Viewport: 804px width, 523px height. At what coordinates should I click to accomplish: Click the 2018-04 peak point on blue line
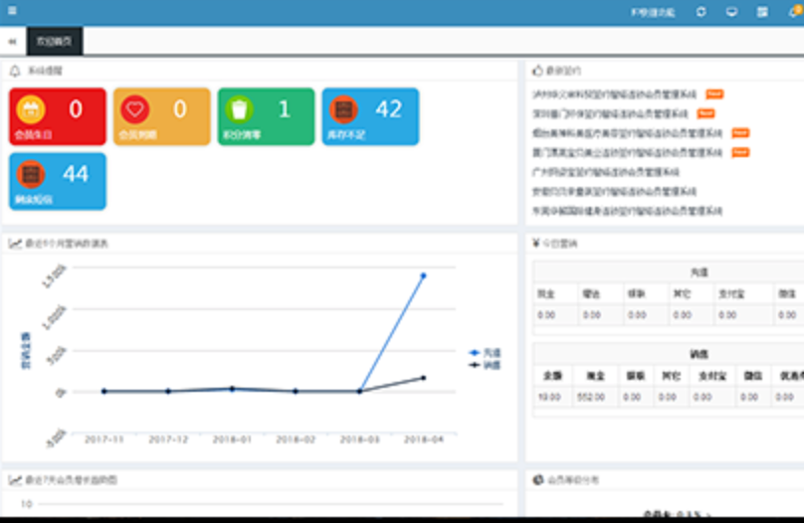point(423,275)
